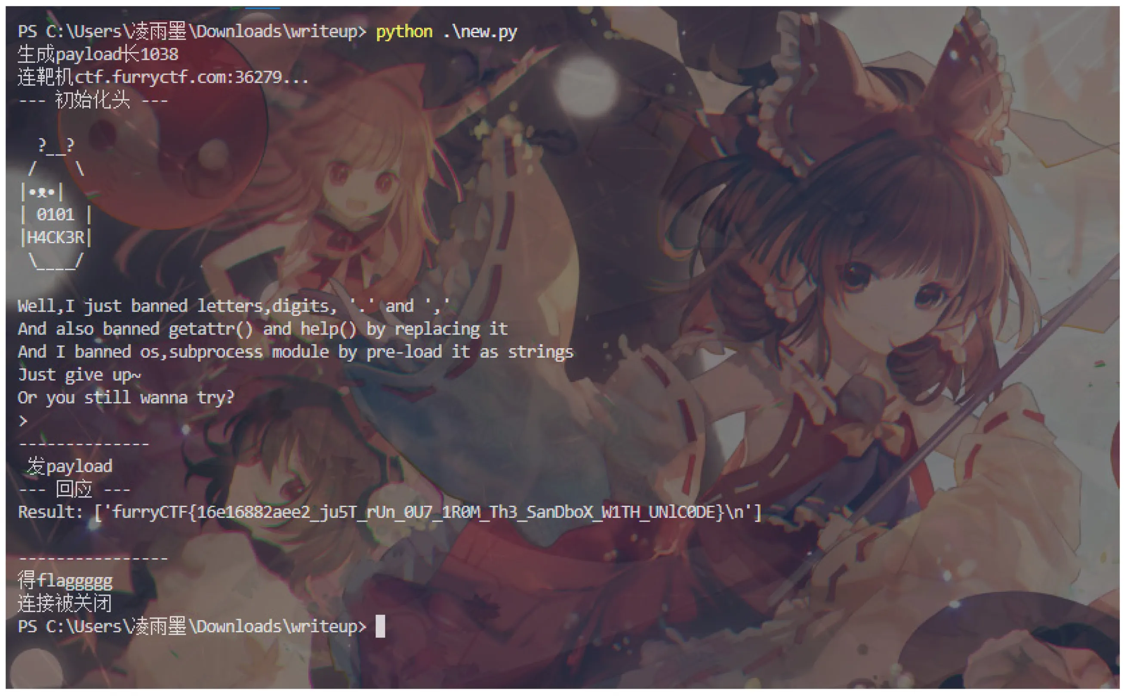
Task: Click the 'banned letters,digits' message line
Action: (233, 306)
